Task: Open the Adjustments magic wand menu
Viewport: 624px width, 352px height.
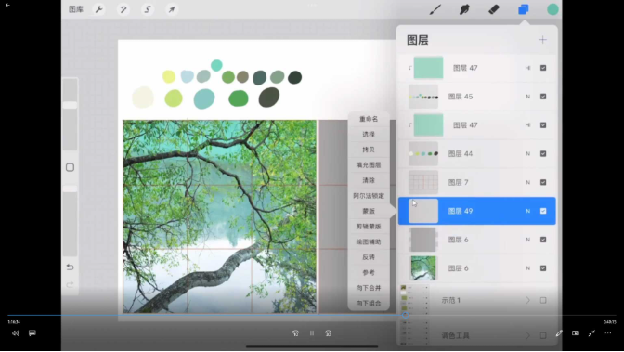Action: tap(123, 9)
